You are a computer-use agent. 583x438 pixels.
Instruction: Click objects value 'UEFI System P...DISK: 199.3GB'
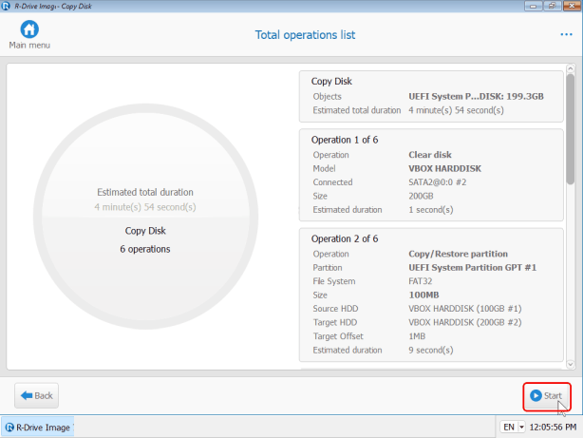tap(476, 96)
